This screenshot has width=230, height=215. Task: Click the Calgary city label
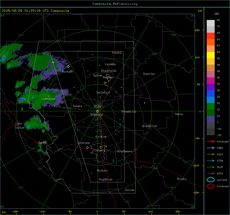click(100, 150)
